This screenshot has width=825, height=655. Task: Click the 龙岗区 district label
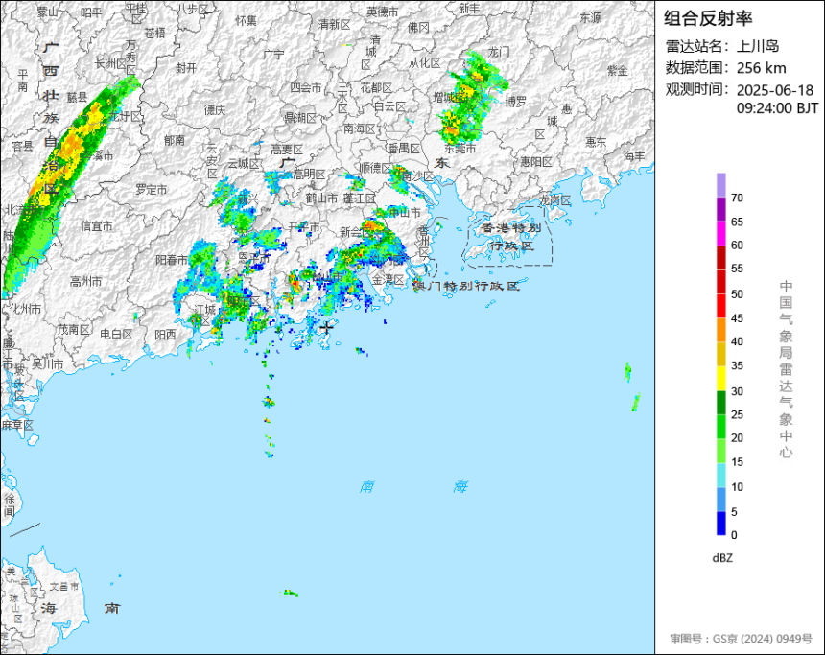click(x=555, y=200)
